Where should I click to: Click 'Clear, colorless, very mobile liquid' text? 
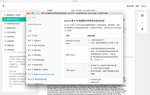coord(83,10)
